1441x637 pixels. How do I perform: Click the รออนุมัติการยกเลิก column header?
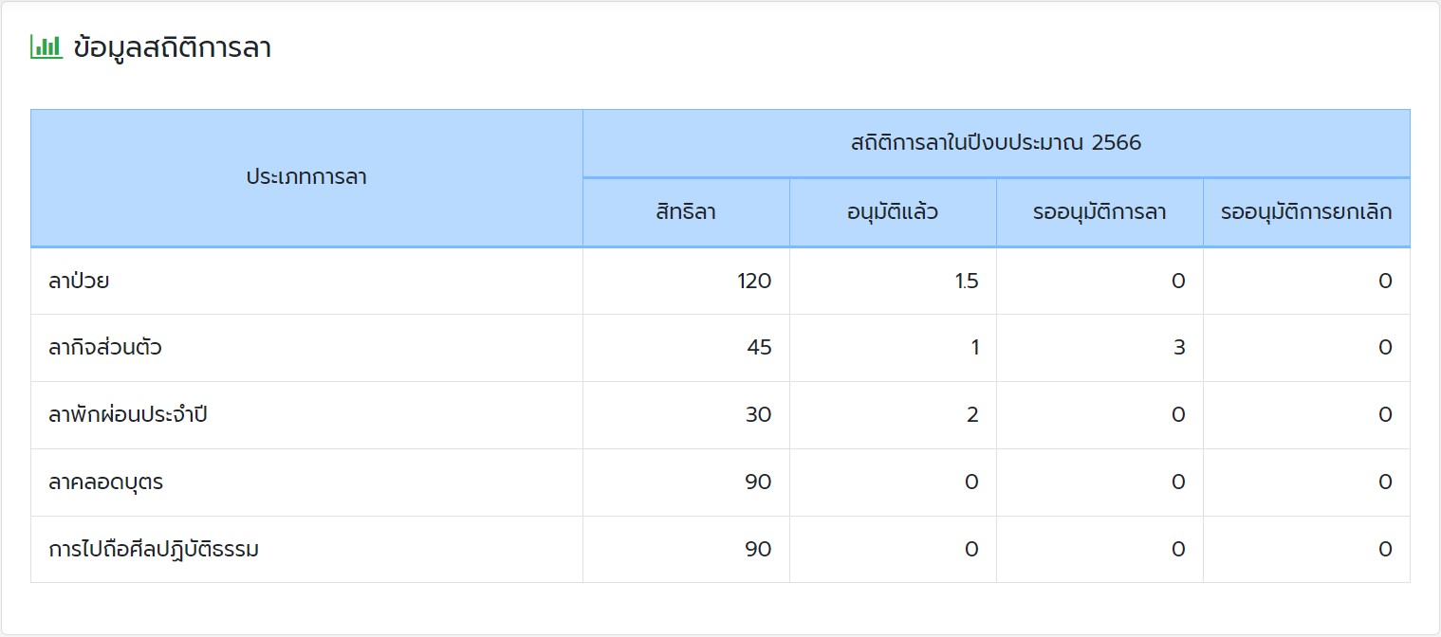tap(1306, 212)
